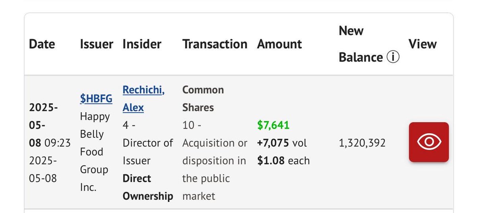This screenshot has width=477, height=213.
Task: Click the View column header
Action: tap(423, 44)
